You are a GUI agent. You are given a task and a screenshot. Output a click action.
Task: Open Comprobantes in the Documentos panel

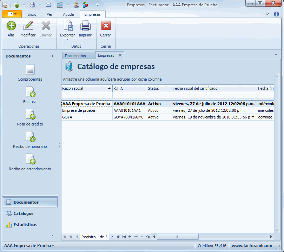click(30, 69)
